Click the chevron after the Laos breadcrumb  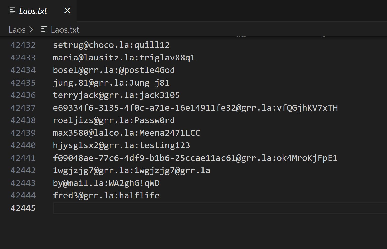coord(31,30)
